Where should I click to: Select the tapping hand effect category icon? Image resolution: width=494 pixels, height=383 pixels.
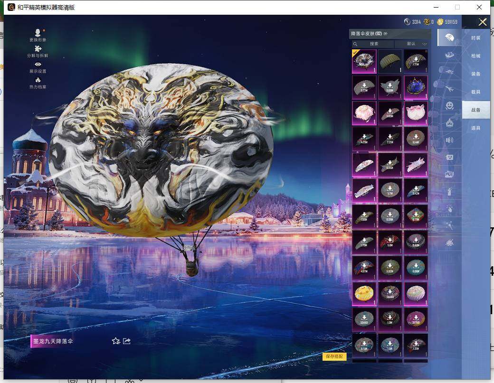pos(449,208)
